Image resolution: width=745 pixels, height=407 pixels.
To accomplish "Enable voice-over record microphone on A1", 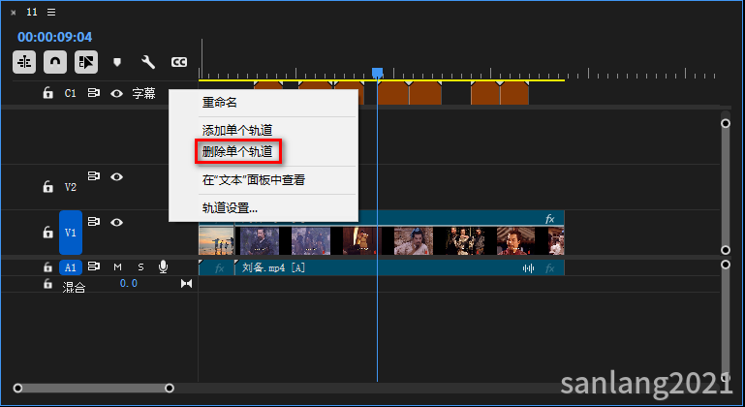I will coord(163,267).
